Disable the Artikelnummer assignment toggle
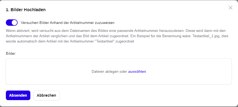 12,23
